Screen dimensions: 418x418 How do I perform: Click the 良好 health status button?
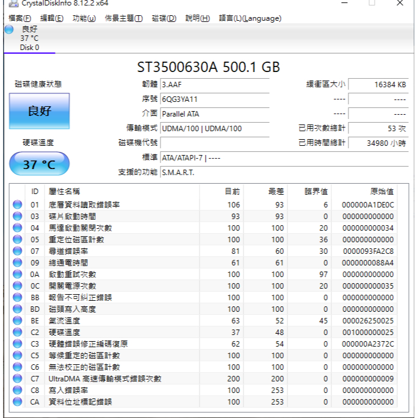coord(39,112)
